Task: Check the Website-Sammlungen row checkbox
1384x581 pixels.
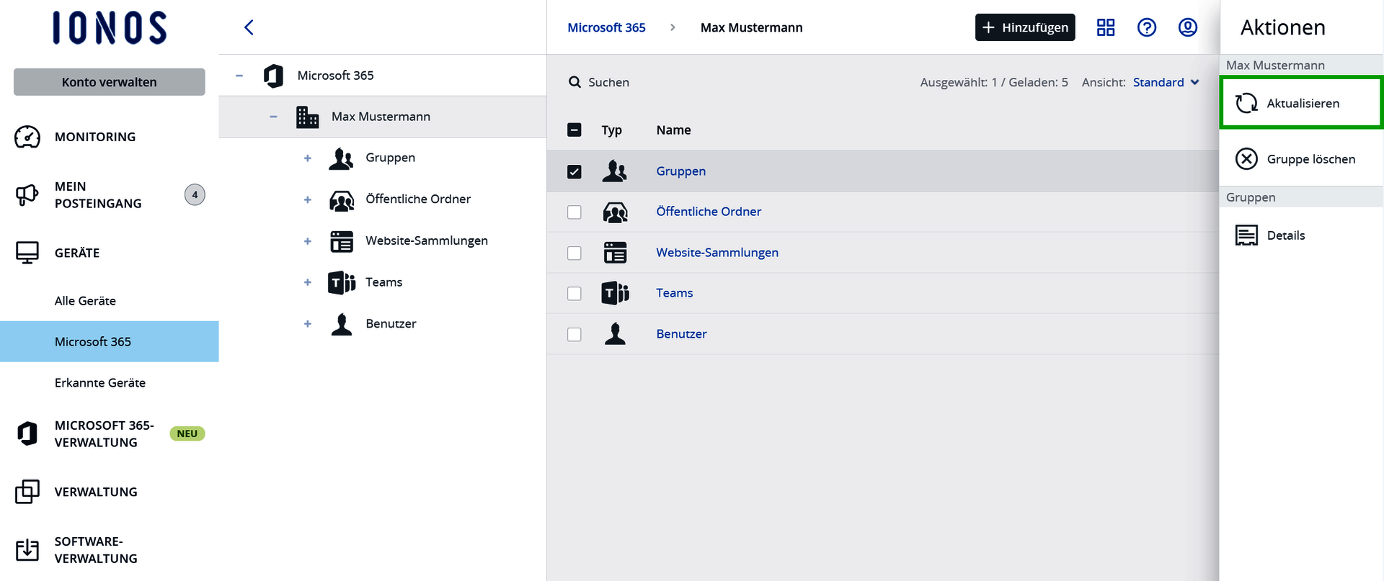Action: (575, 253)
